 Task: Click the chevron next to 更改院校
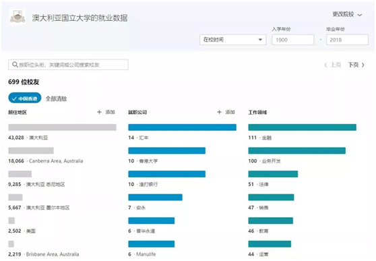coord(359,15)
